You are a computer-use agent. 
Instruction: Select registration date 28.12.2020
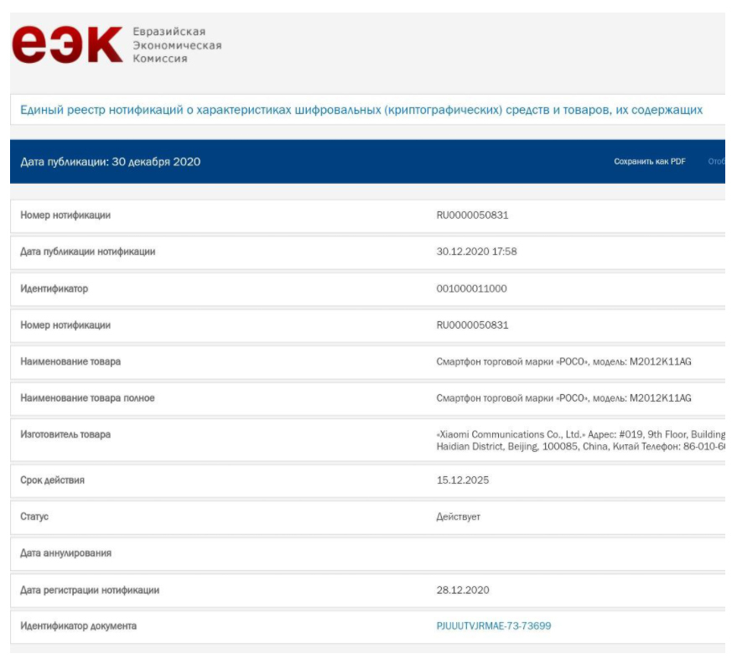[x=463, y=590]
